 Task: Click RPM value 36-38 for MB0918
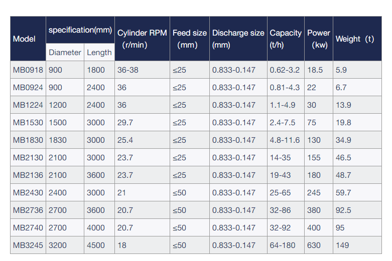pos(142,70)
